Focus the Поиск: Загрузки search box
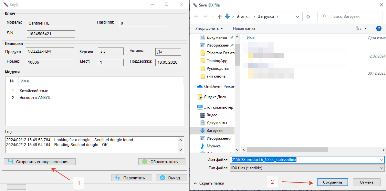386x191 pixels. [350, 16]
